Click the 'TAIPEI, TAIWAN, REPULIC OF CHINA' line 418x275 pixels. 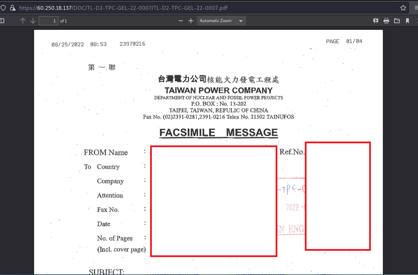coord(219,110)
